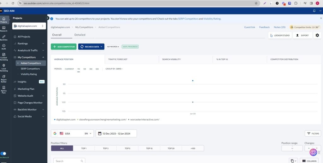Open the Filters button
The image size is (323, 163).
click(313, 133)
